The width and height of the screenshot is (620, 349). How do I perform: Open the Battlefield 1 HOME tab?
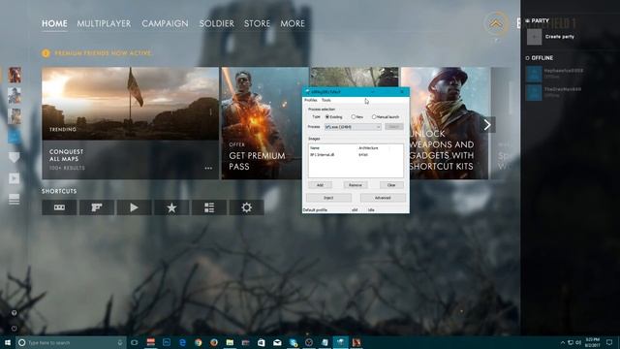(54, 23)
